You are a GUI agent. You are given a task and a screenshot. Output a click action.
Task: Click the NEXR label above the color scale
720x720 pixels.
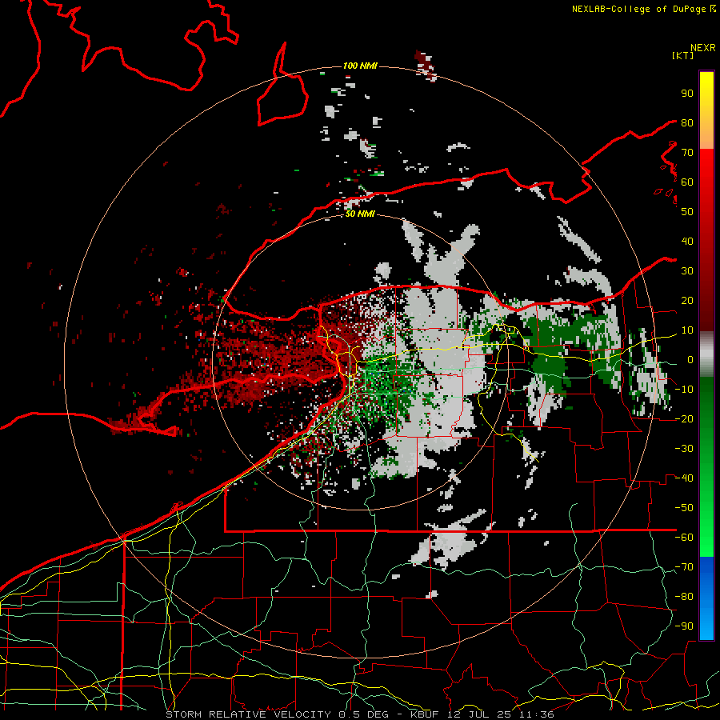click(702, 48)
